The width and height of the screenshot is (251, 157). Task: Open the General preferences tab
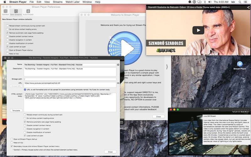(5, 12)
